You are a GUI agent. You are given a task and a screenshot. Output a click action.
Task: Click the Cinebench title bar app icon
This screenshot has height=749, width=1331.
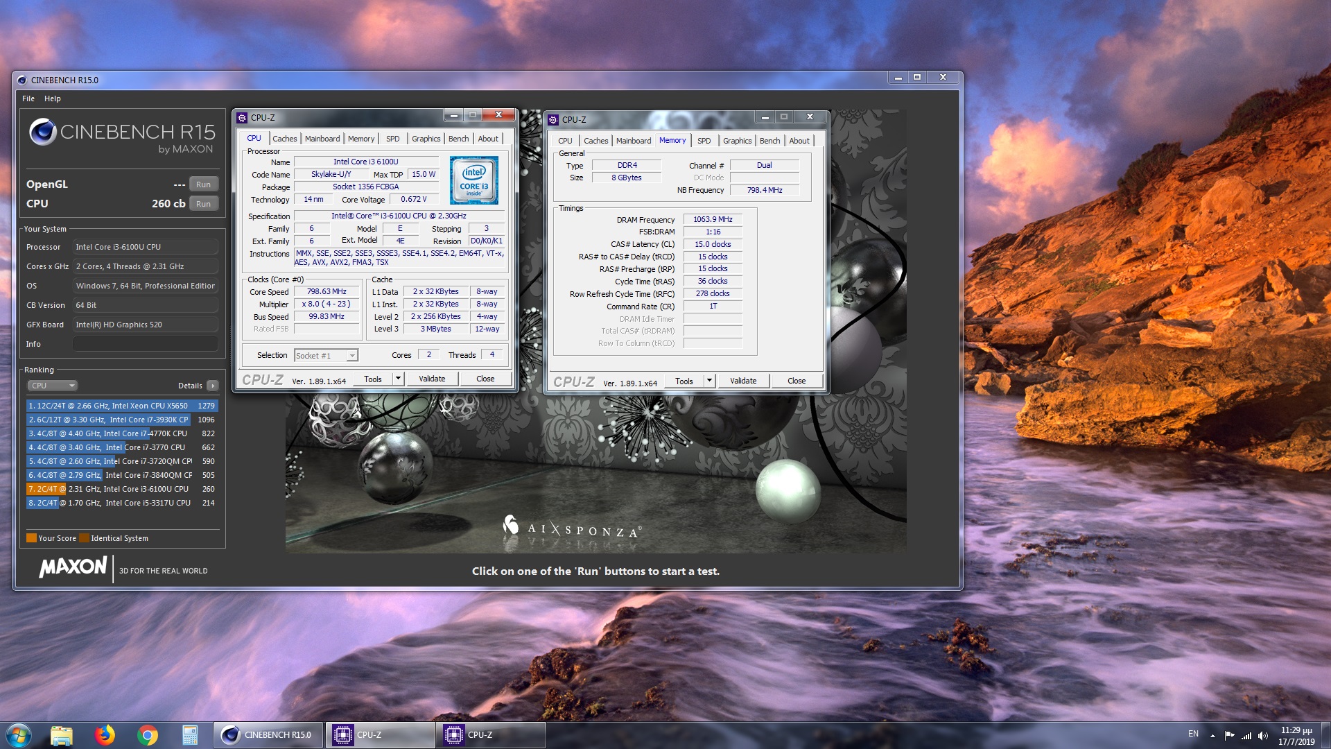21,80
